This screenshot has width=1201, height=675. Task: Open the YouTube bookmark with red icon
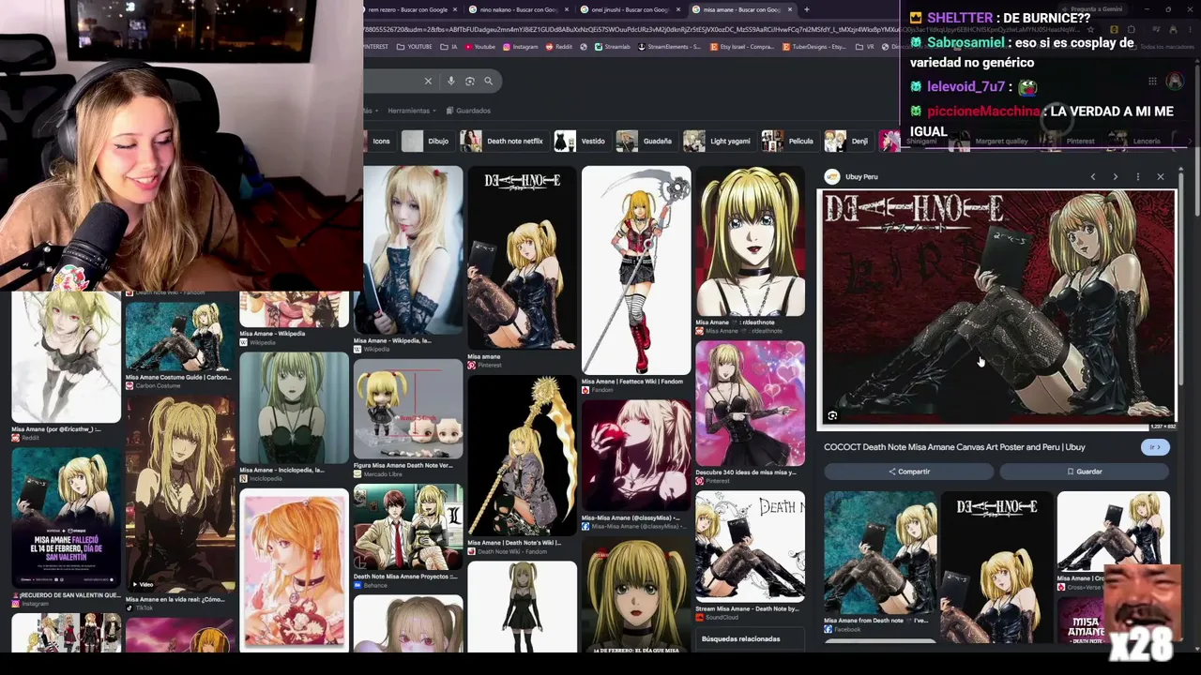(x=479, y=47)
